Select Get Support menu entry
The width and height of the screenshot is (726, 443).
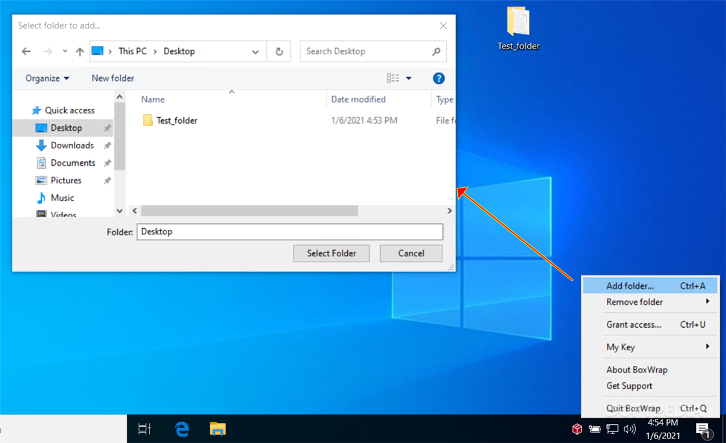click(650, 385)
